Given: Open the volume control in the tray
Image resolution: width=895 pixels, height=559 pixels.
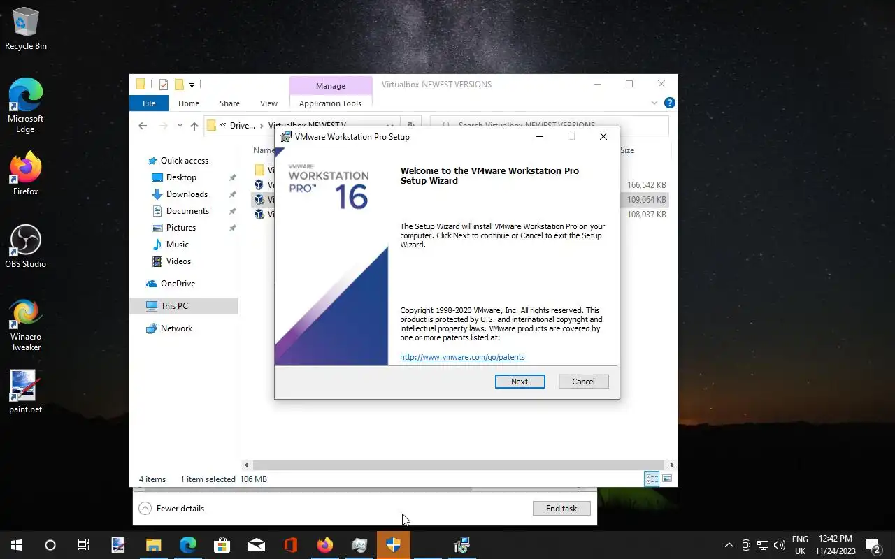Looking at the screenshot, I should 780,545.
